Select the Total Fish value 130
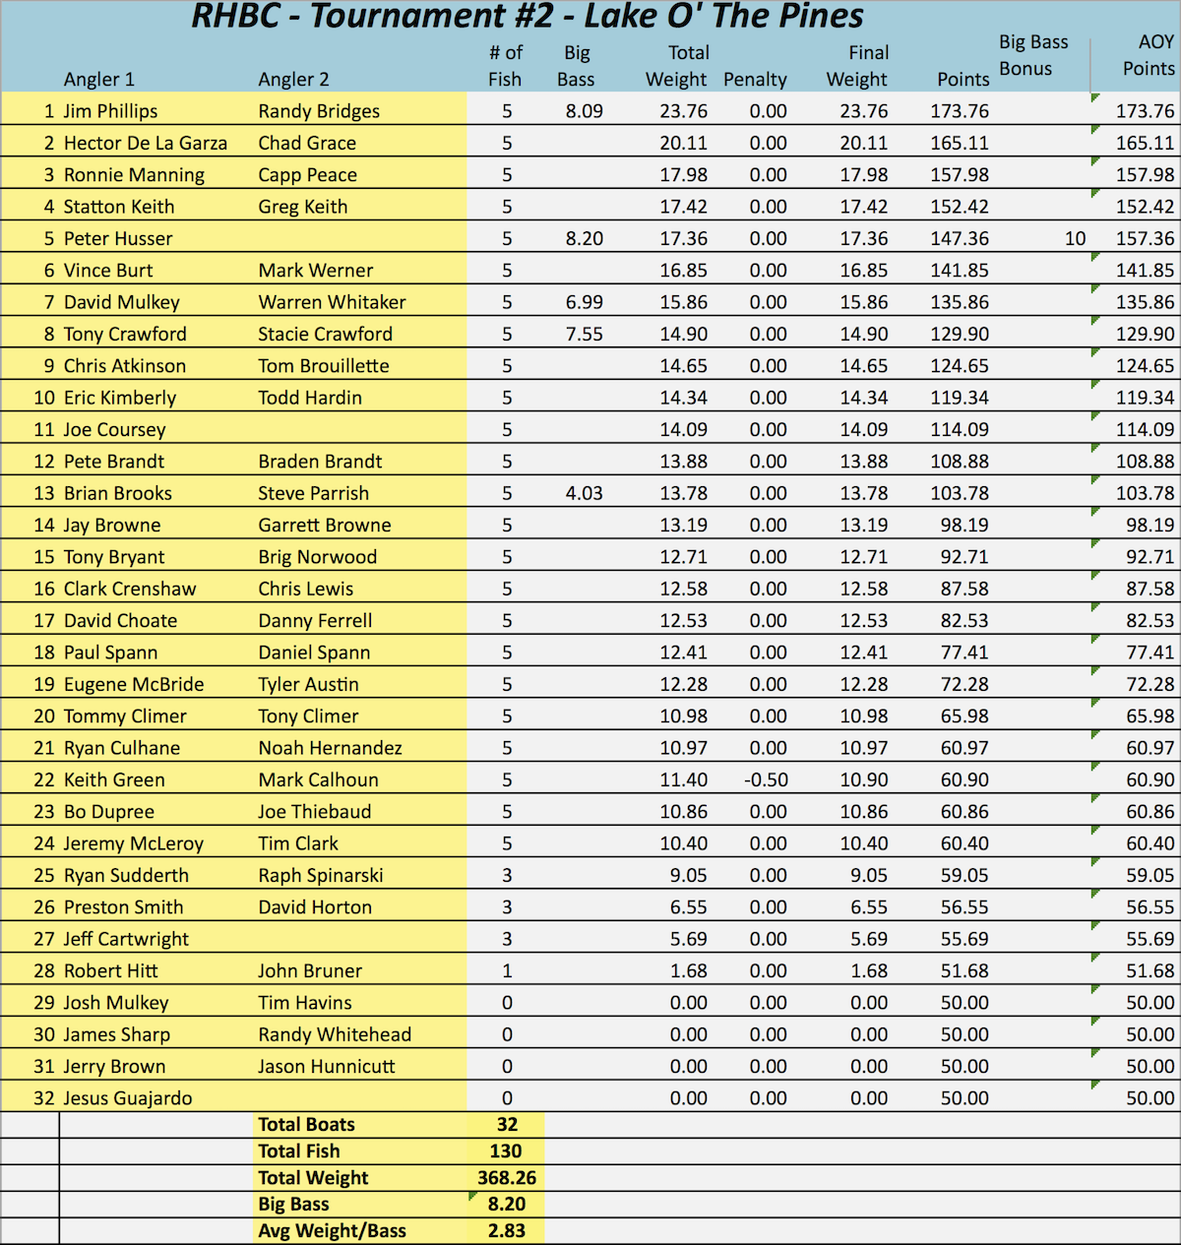The height and width of the screenshot is (1245, 1181). (x=506, y=1152)
